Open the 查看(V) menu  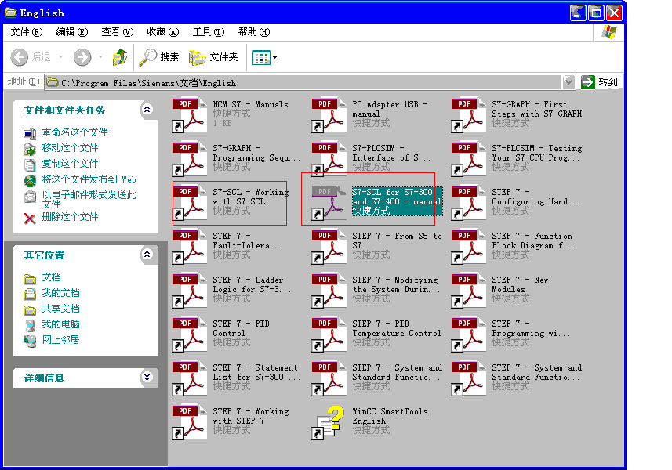tap(118, 32)
